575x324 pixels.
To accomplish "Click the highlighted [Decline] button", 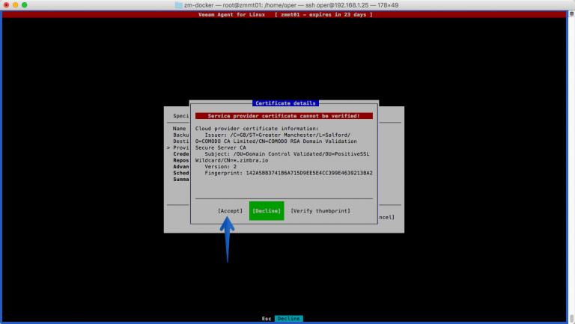I will point(267,211).
